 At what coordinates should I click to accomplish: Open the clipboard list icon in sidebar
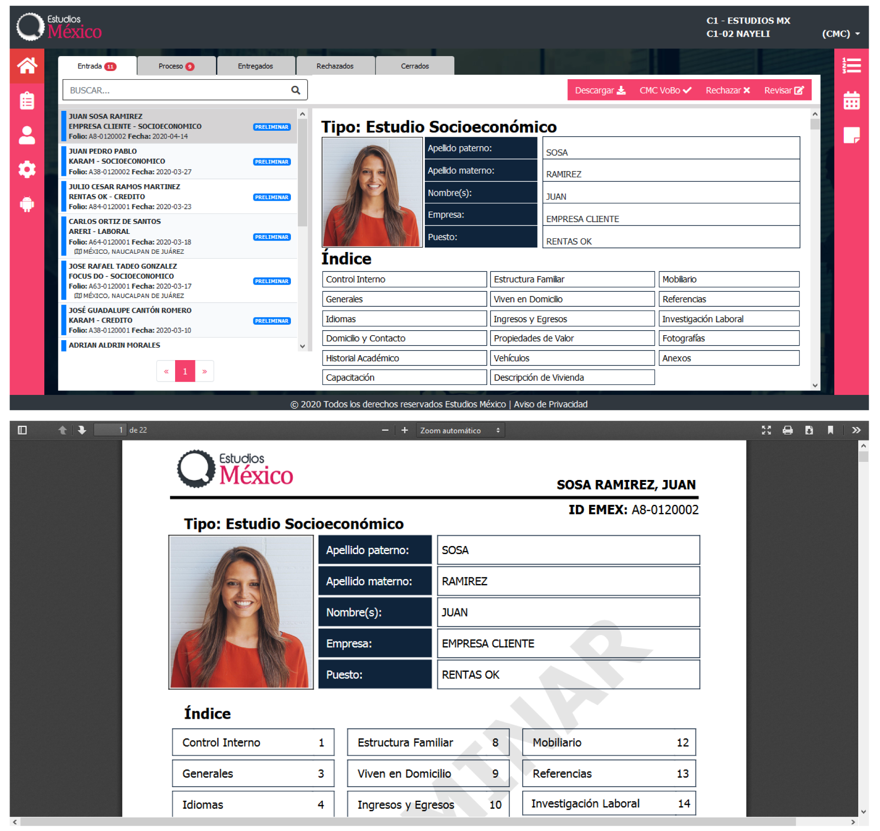pos(27,100)
